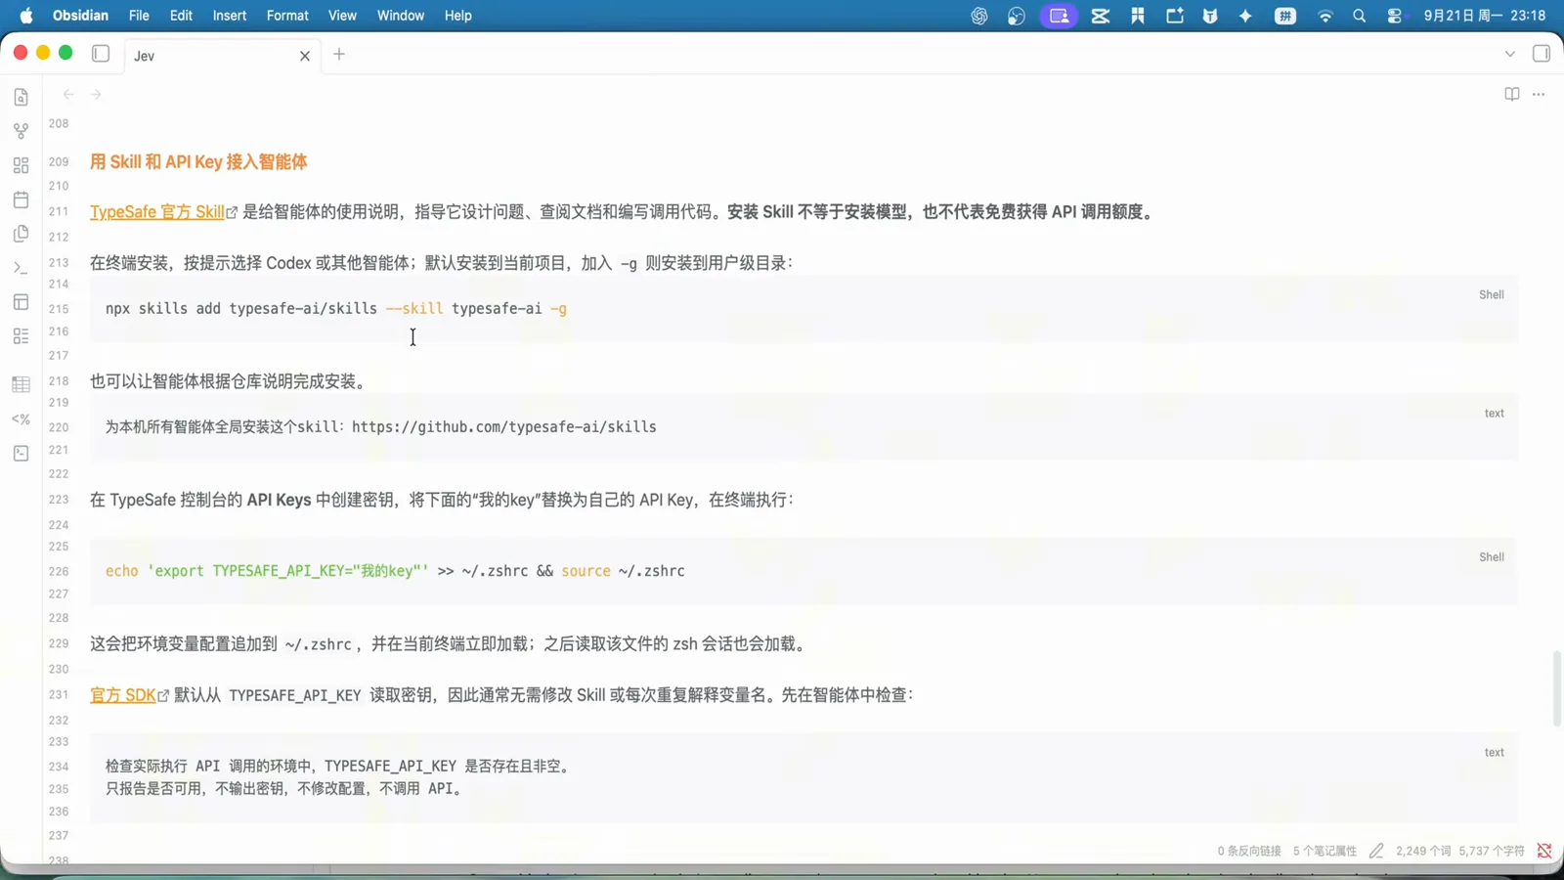This screenshot has height=880, width=1564.
Task: Open the more options three-dot menu
Action: 1539,94
